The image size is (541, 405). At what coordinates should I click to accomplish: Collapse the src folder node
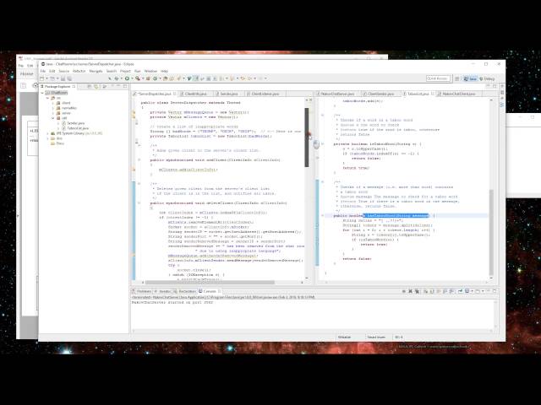click(47, 98)
